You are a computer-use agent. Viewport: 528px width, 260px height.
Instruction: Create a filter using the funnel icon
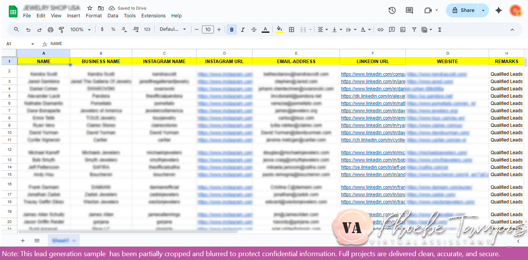coord(414,29)
